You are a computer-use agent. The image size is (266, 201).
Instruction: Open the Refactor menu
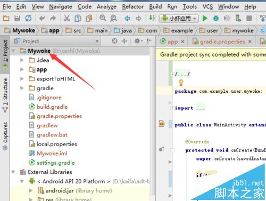(133, 6)
